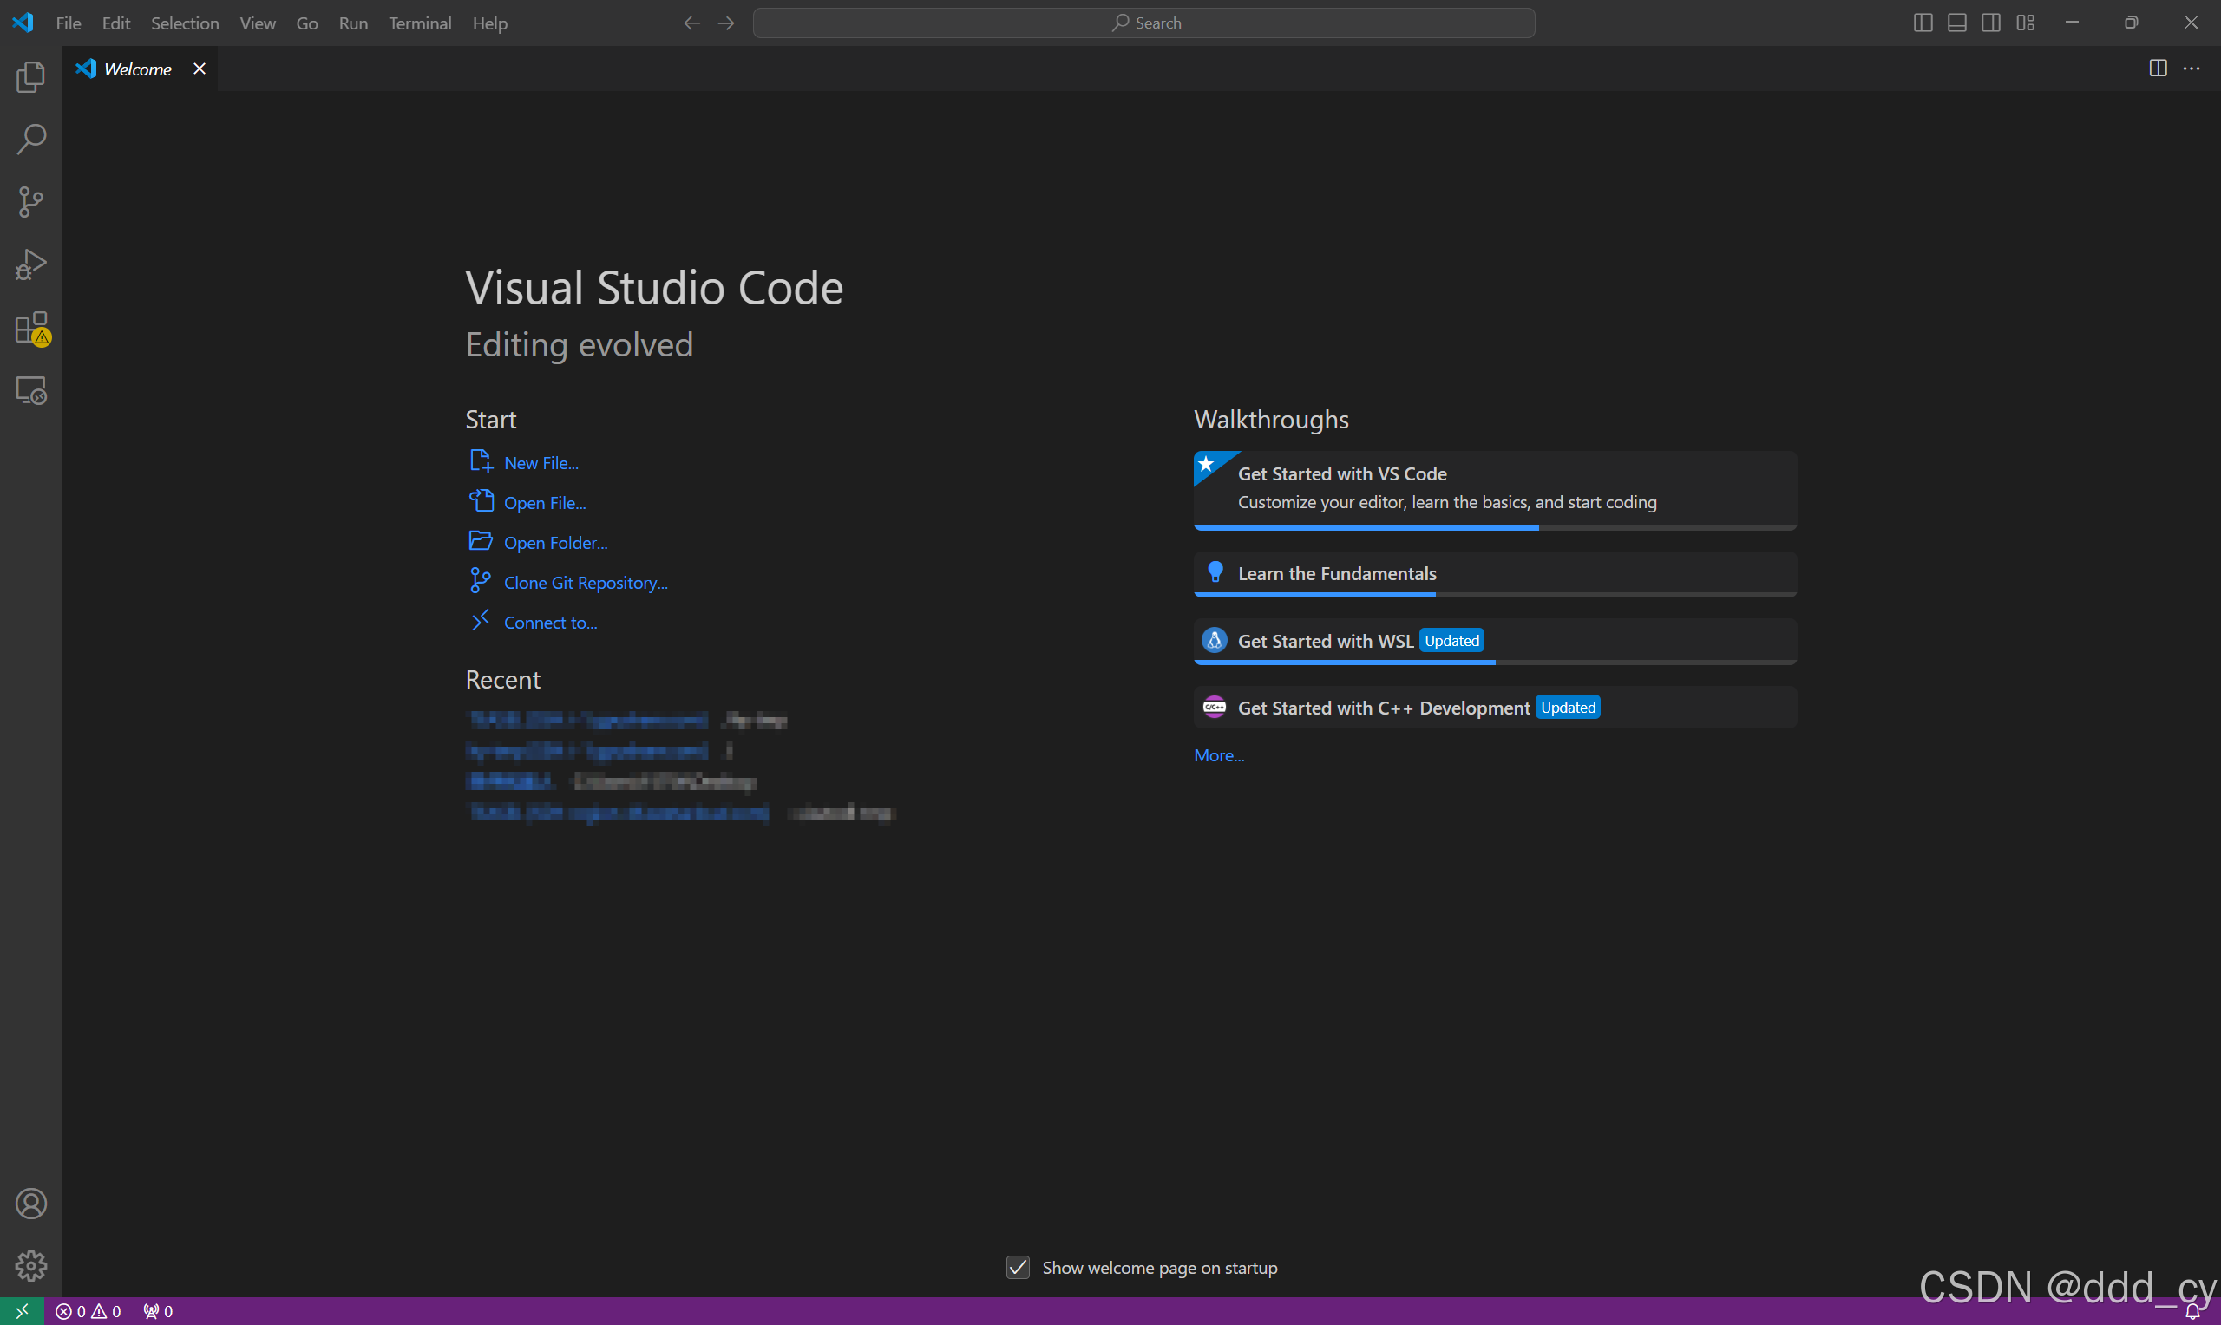Open Manage gear settings icon
This screenshot has height=1325, width=2221.
[x=31, y=1265]
